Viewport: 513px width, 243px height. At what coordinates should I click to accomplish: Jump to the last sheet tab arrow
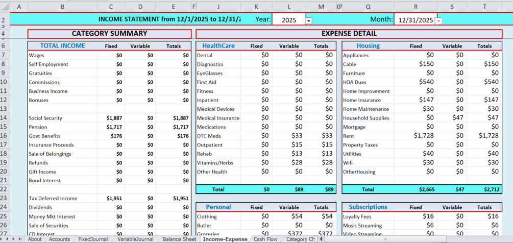pyautogui.click(x=19, y=239)
